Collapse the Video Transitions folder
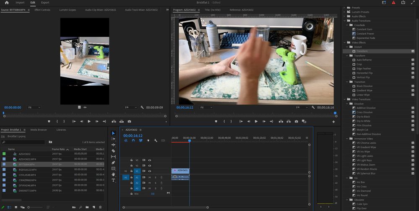Viewport: 419px width, 211px height. pos(345,99)
